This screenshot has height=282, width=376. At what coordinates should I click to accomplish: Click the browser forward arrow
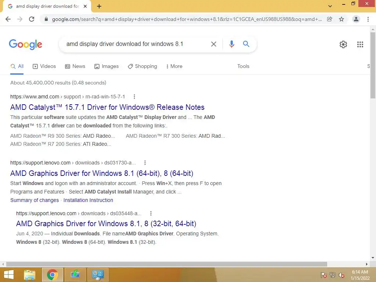click(20, 19)
